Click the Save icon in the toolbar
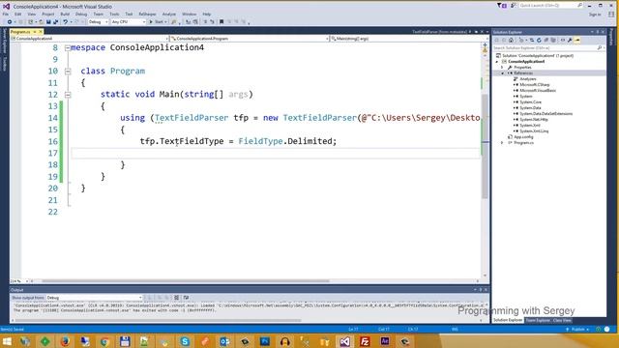 [48, 22]
